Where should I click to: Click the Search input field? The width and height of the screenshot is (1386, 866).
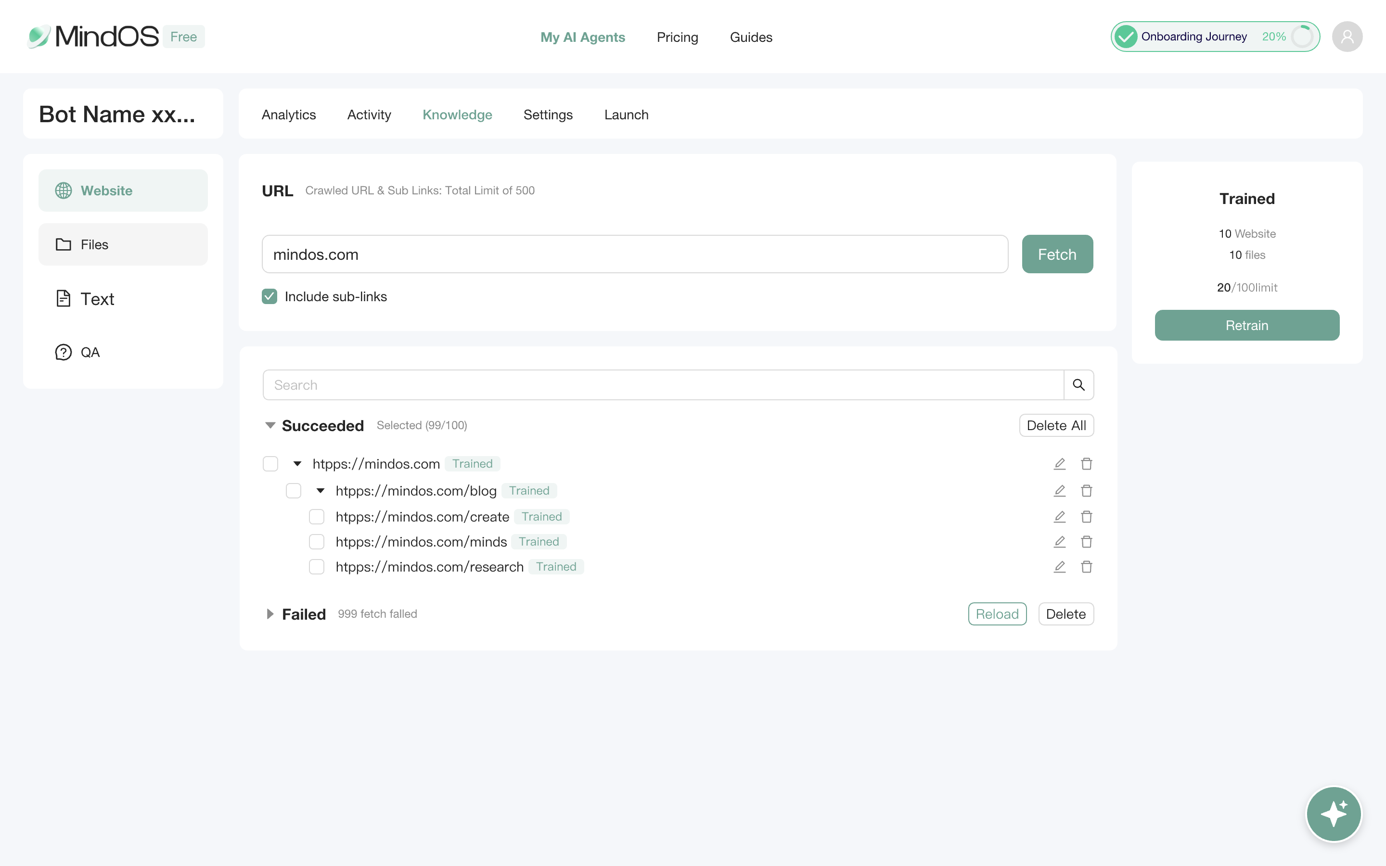pos(663,385)
